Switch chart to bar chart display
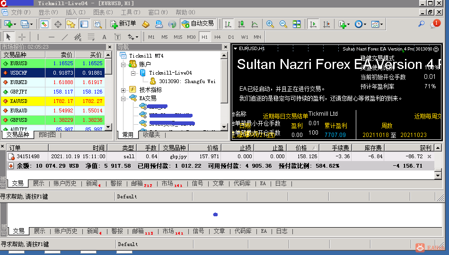Viewport: 449px width, 255px height. (228, 24)
